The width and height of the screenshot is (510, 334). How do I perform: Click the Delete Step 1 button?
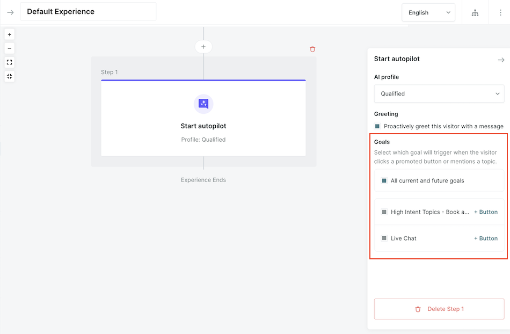[439, 309]
